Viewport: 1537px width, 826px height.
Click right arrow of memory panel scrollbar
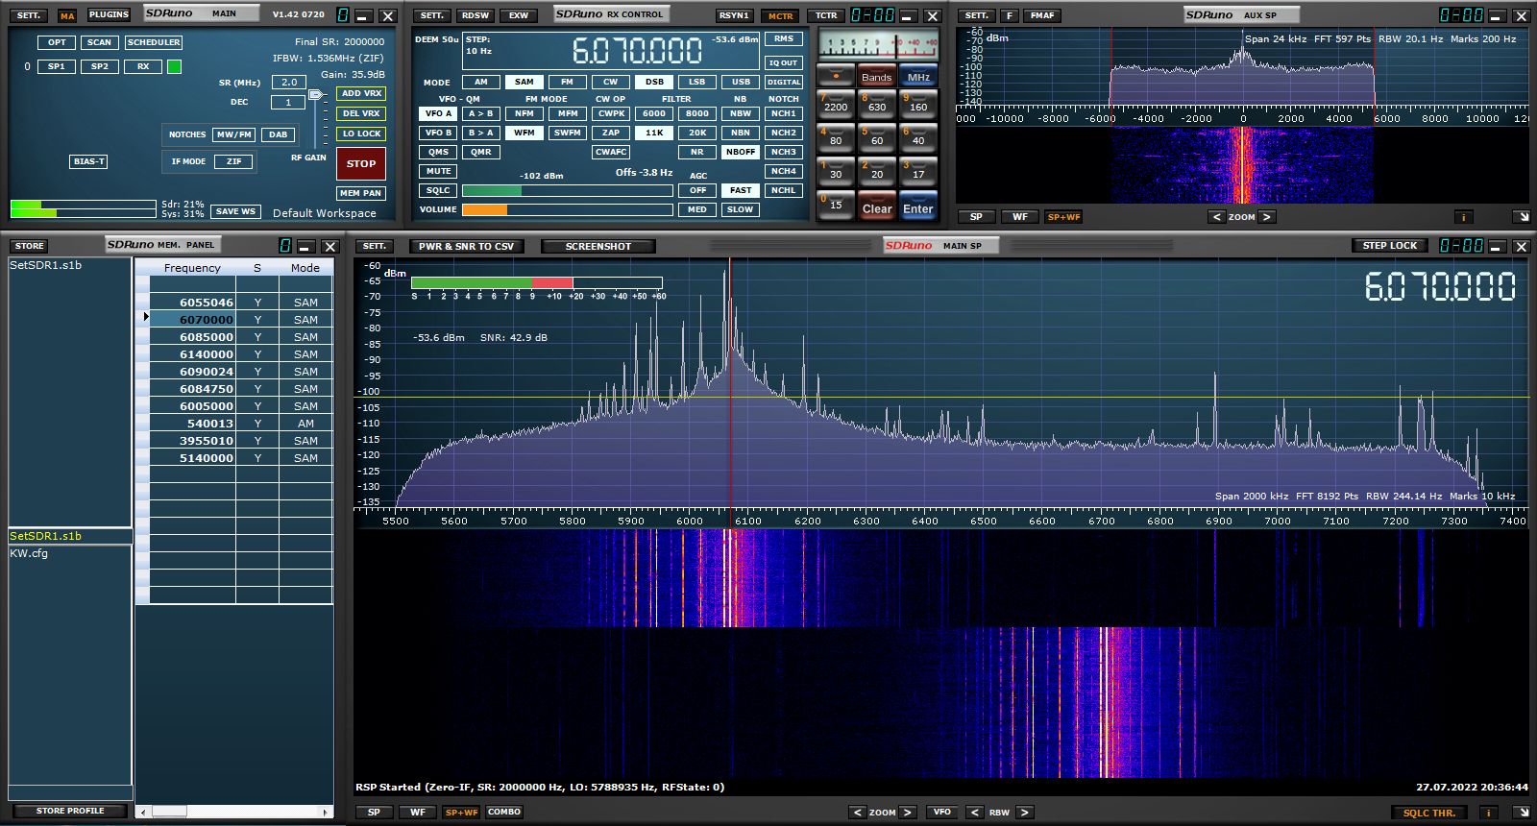326,812
